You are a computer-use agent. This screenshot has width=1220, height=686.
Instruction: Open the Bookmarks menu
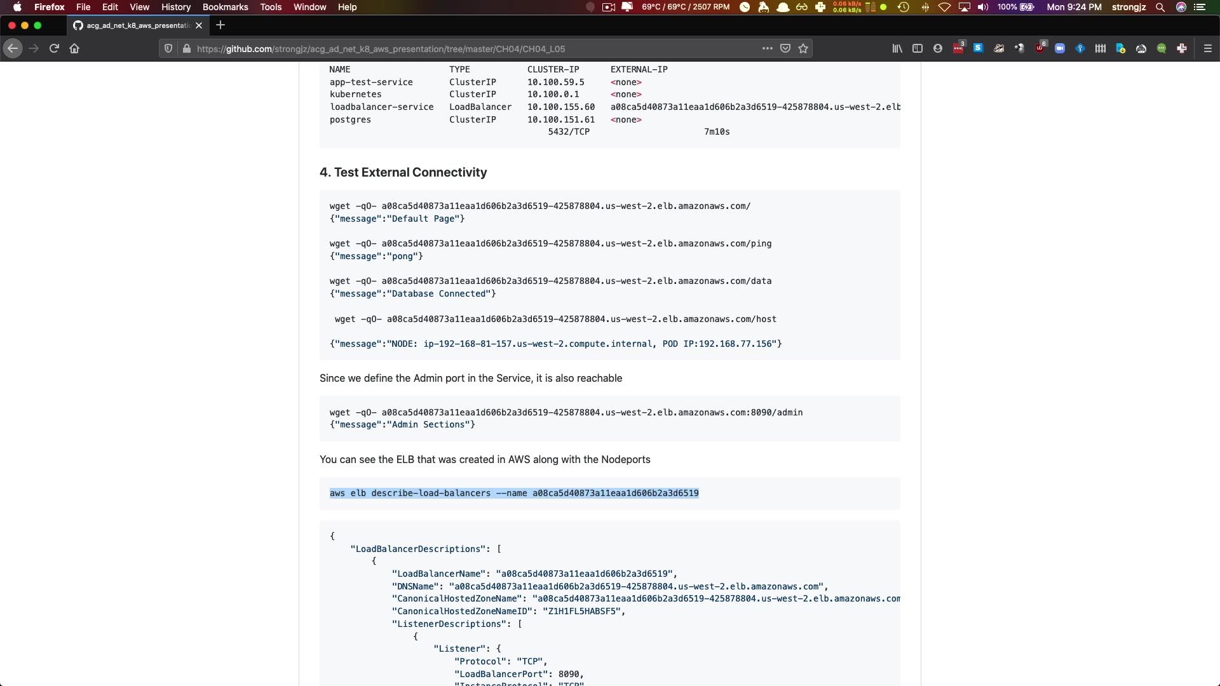point(225,7)
